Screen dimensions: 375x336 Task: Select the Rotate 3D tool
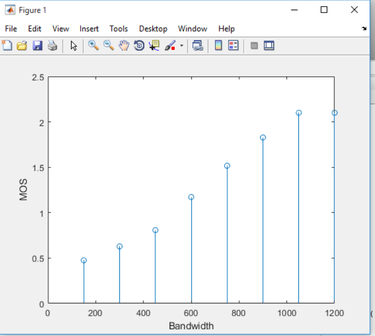(x=139, y=45)
